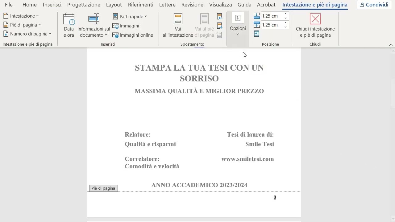Click the Immagini online button
The height and width of the screenshot is (222, 395).
click(x=133, y=35)
